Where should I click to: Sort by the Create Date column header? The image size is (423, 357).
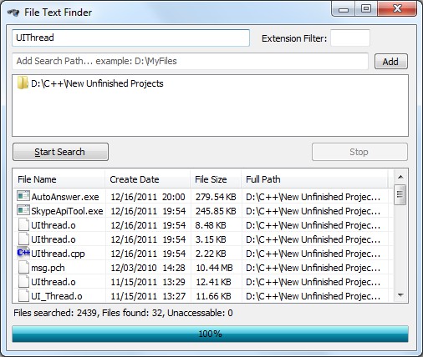point(148,179)
